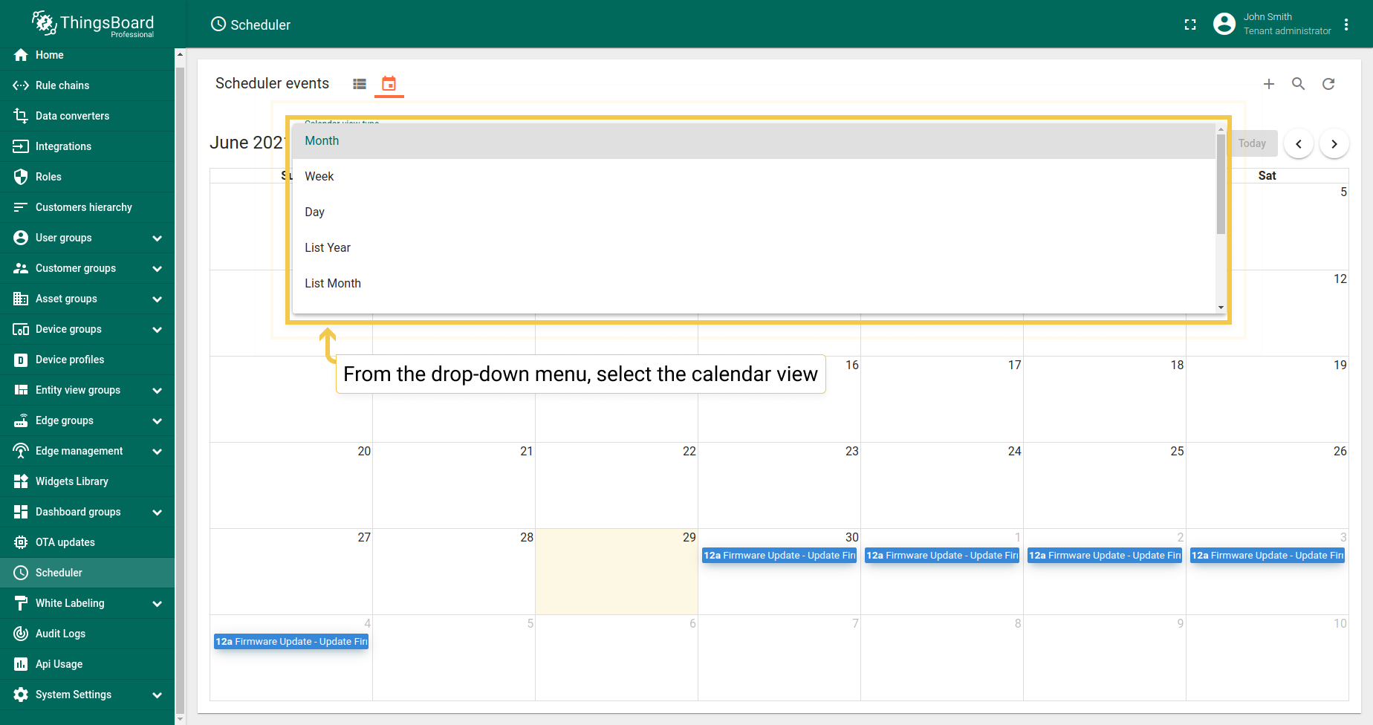Screen dimensions: 1373x725
Task: Open Roles page
Action: [88, 177]
